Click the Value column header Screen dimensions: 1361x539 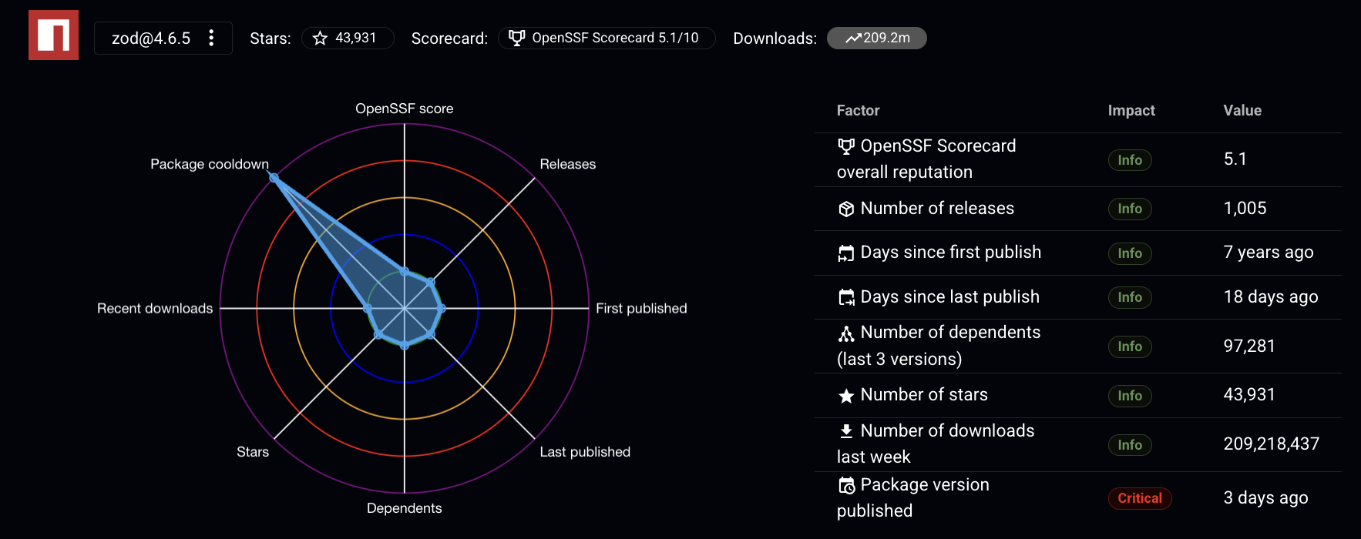pos(1242,110)
